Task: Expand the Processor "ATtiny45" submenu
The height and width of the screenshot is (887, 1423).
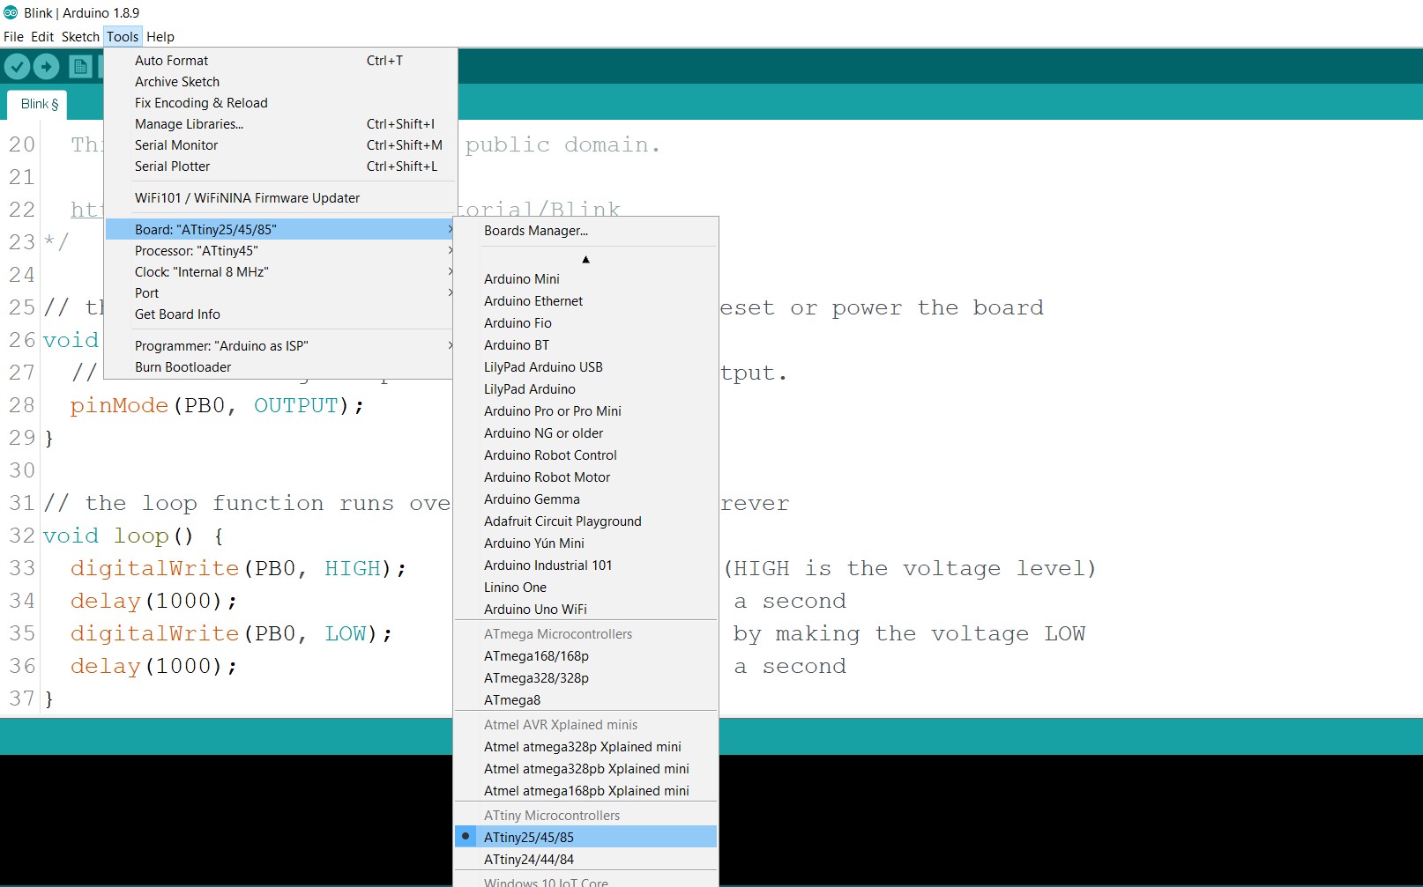Action: (x=280, y=251)
